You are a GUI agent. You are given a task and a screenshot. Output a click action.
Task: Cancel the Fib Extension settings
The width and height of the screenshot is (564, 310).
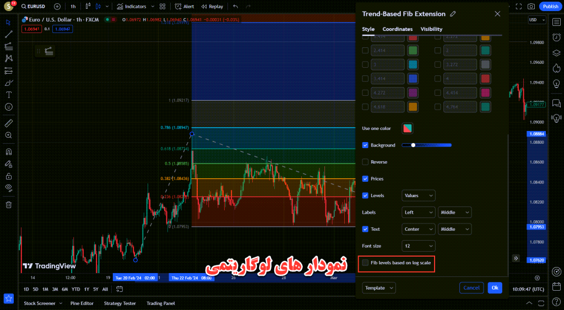click(x=471, y=288)
